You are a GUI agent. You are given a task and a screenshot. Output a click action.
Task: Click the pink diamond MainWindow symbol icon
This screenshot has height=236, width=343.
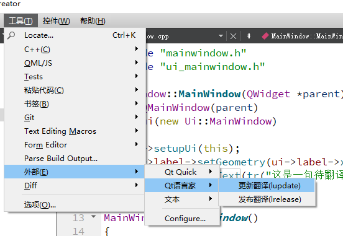(x=265, y=36)
